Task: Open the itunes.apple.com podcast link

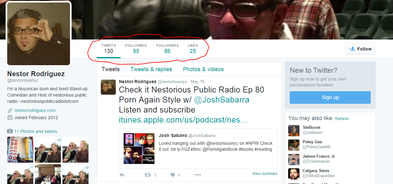Action: click(184, 120)
